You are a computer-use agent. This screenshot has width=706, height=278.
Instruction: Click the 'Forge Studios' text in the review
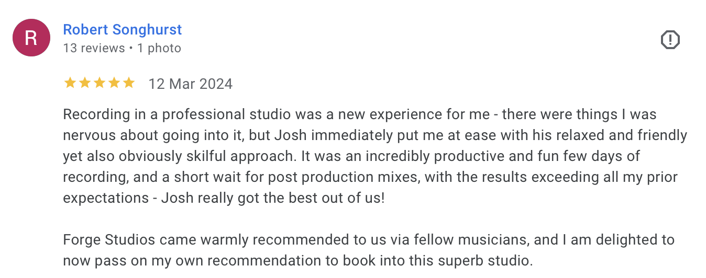point(109,240)
